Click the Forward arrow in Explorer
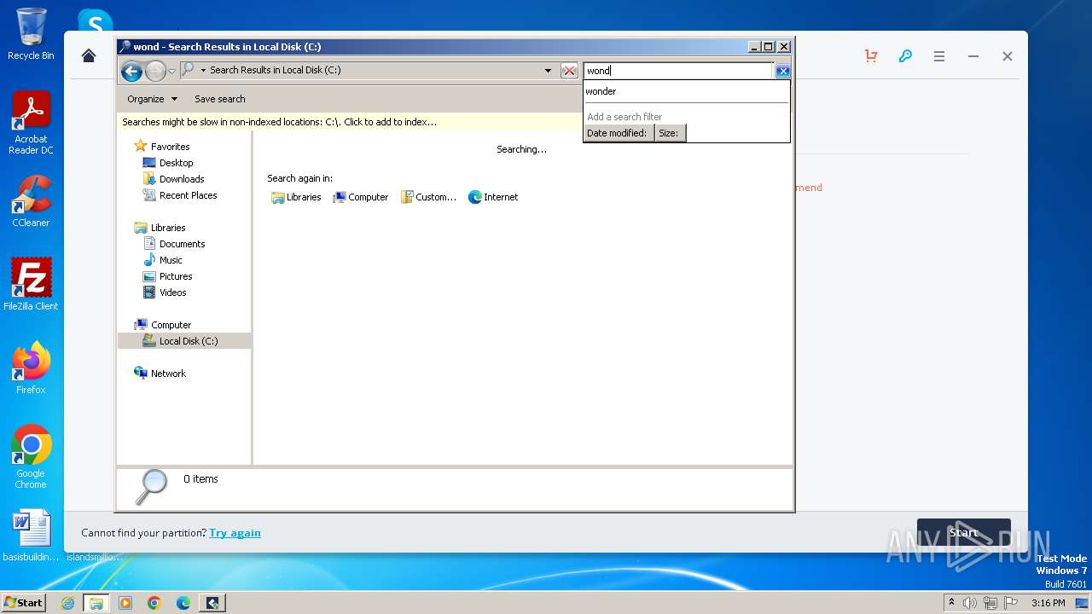1092x614 pixels. [x=155, y=71]
